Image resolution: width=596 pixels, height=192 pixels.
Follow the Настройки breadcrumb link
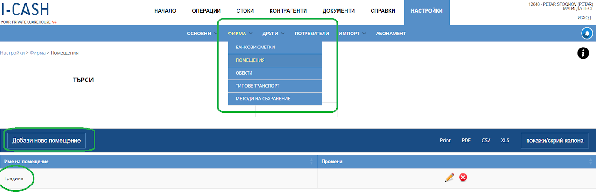[x=12, y=53]
